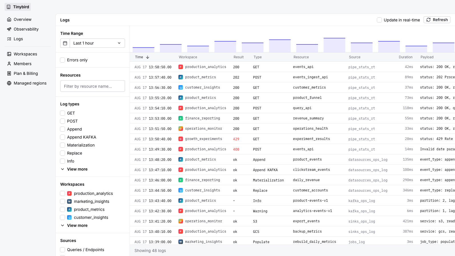Focus the Filter by resource name field
Image resolution: width=455 pixels, height=256 pixels.
point(92,86)
